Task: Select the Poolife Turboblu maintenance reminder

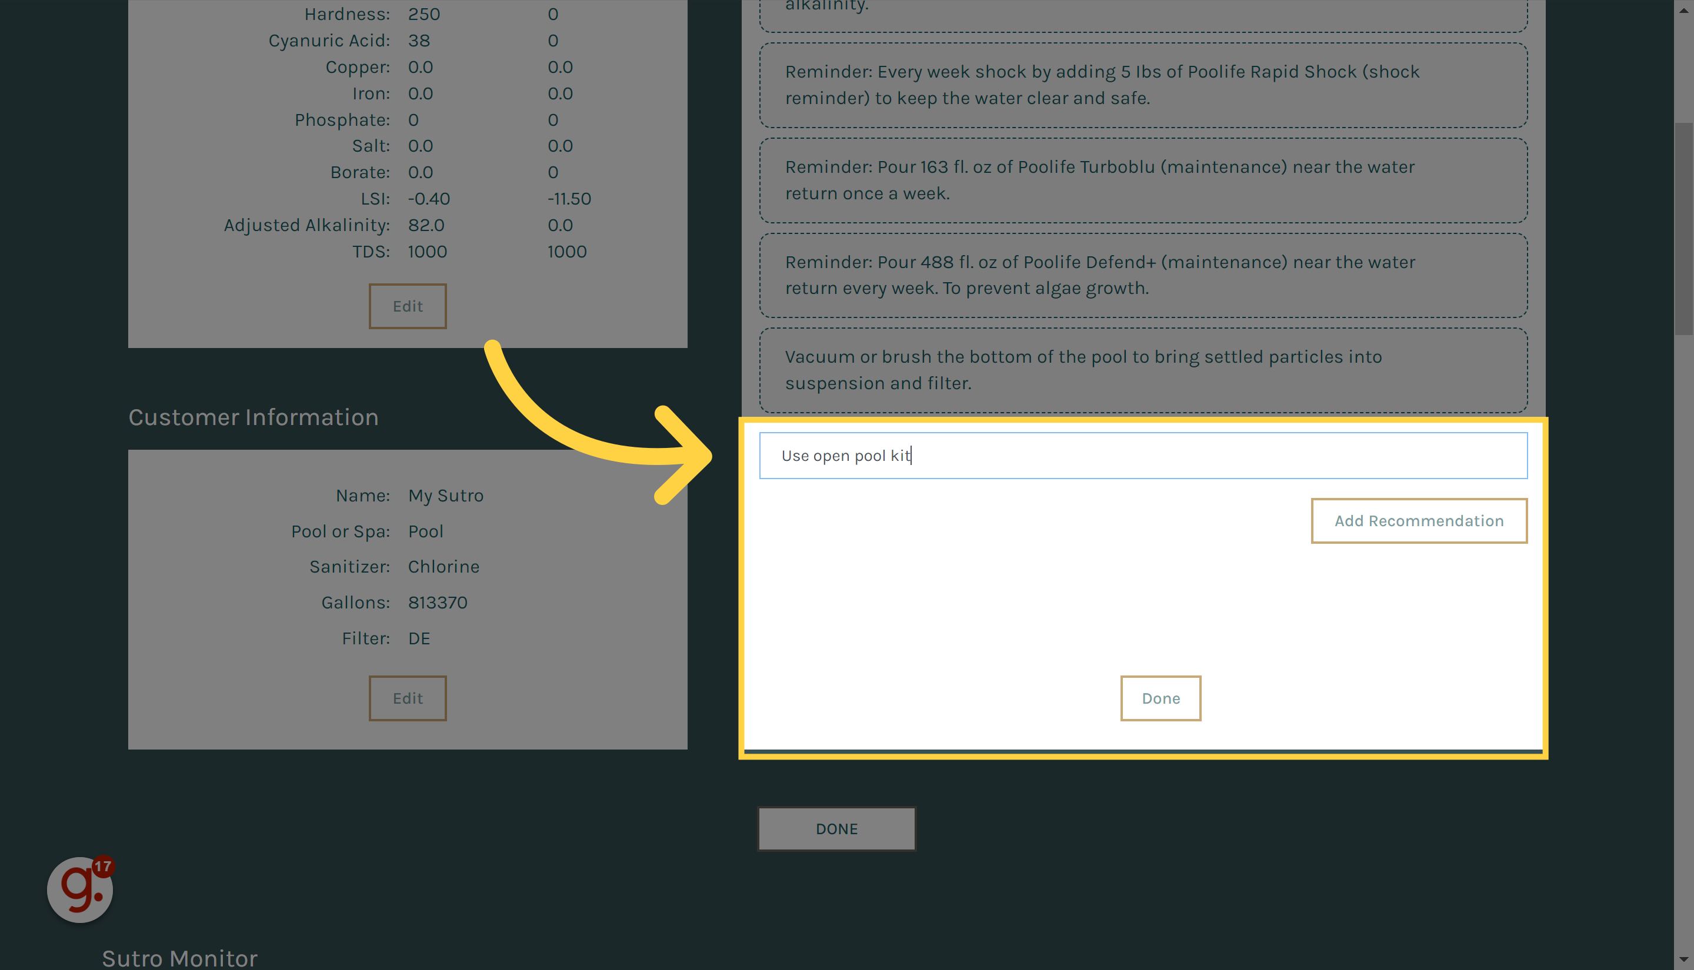Action: click(x=1142, y=180)
